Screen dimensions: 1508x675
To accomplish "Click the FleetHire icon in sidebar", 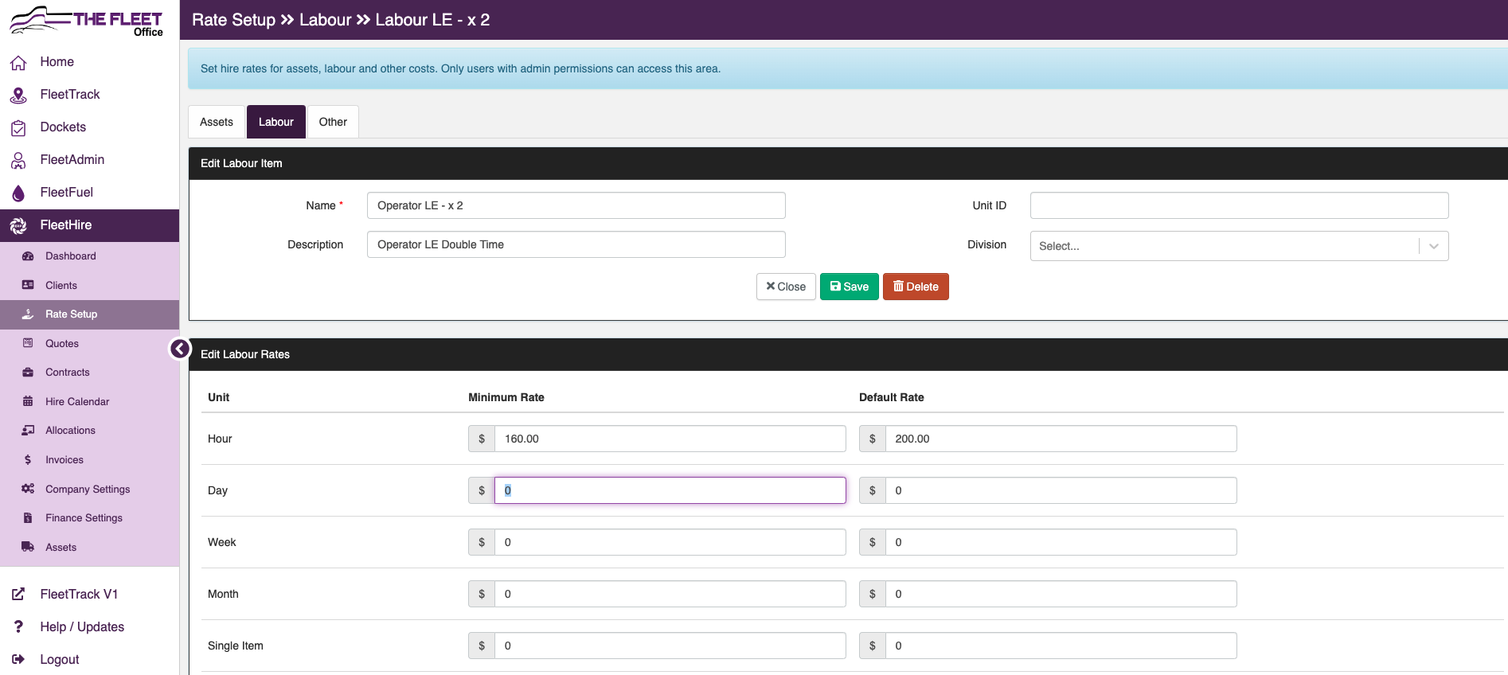I will [x=18, y=225].
